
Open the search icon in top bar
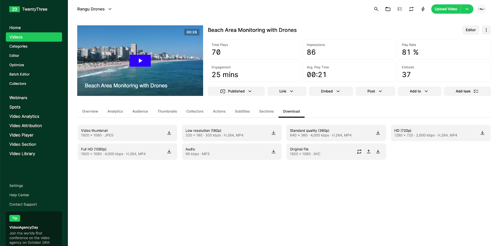376,9
